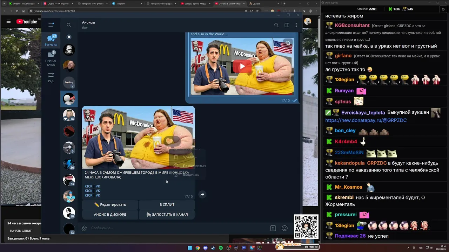This screenshot has height=252, width=449.
Task: Open the bot commands keyboard icon
Action: pyautogui.click(x=273, y=228)
